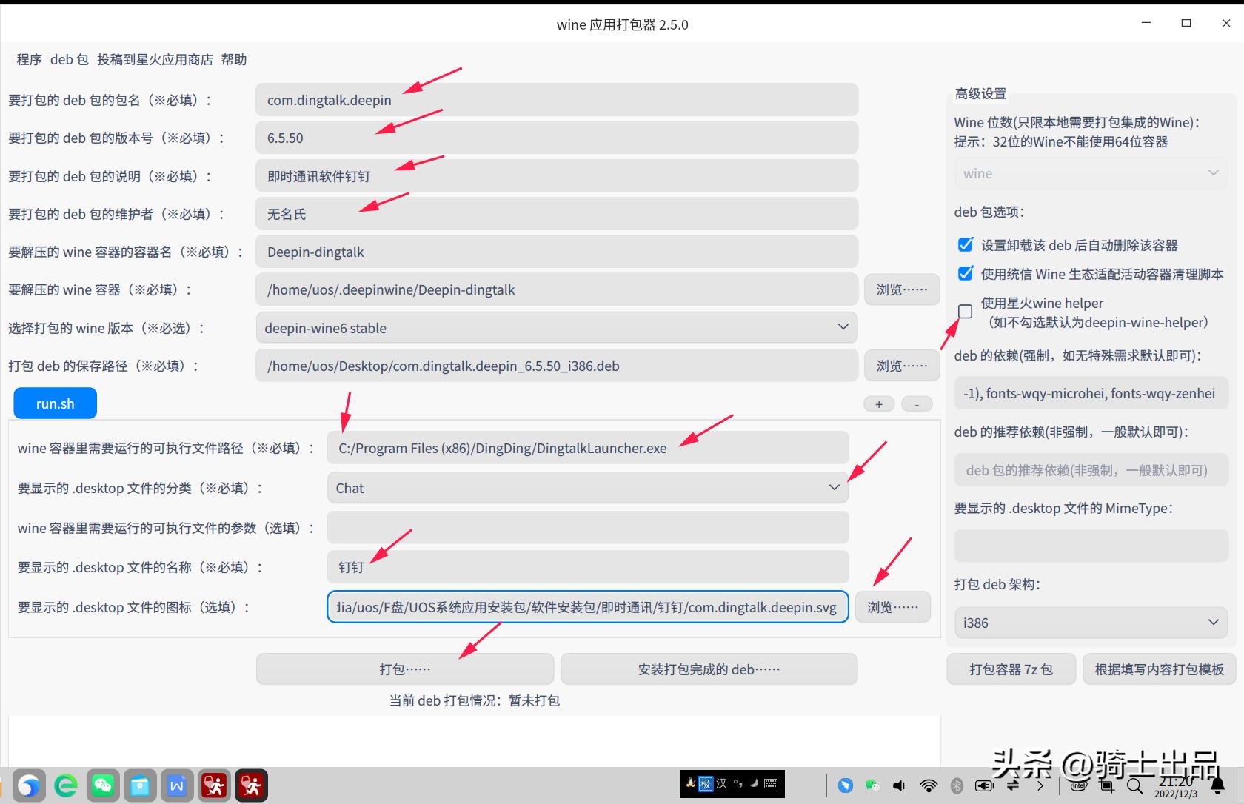Click the 打包…… packaging button
This screenshot has height=804, width=1244.
404,669
